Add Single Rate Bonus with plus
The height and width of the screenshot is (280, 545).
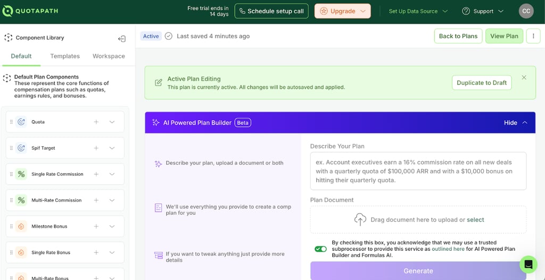coord(96,252)
